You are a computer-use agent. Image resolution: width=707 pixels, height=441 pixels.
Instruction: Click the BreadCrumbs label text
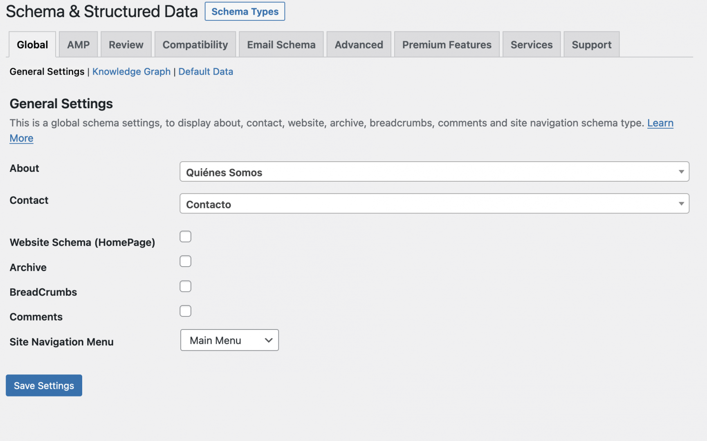43,292
